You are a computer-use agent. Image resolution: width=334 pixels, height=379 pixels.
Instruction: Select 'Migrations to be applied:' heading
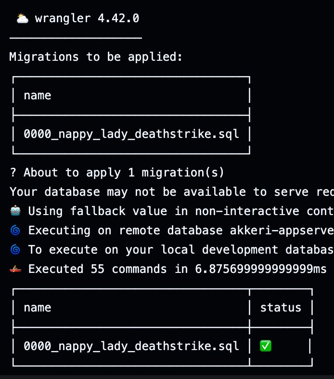(96, 57)
